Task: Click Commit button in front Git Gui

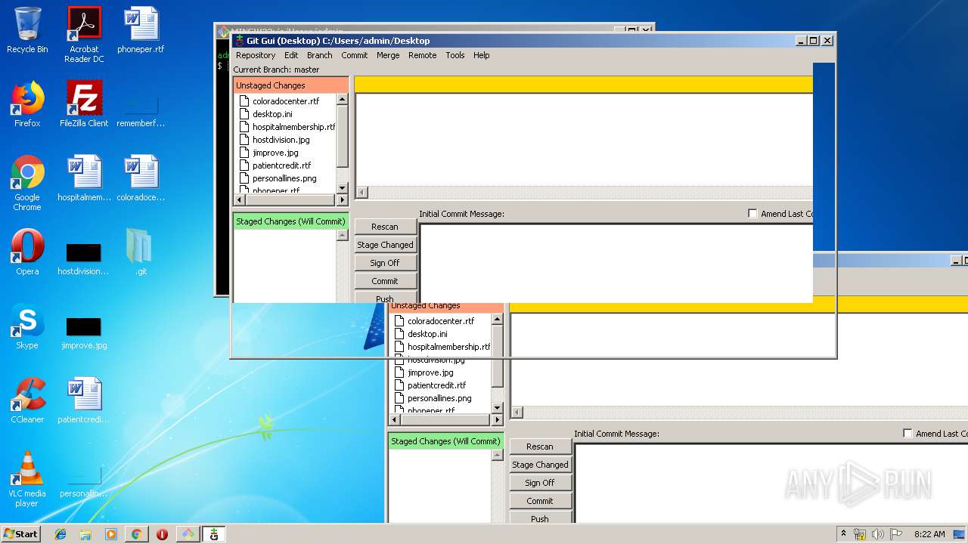Action: 385,281
